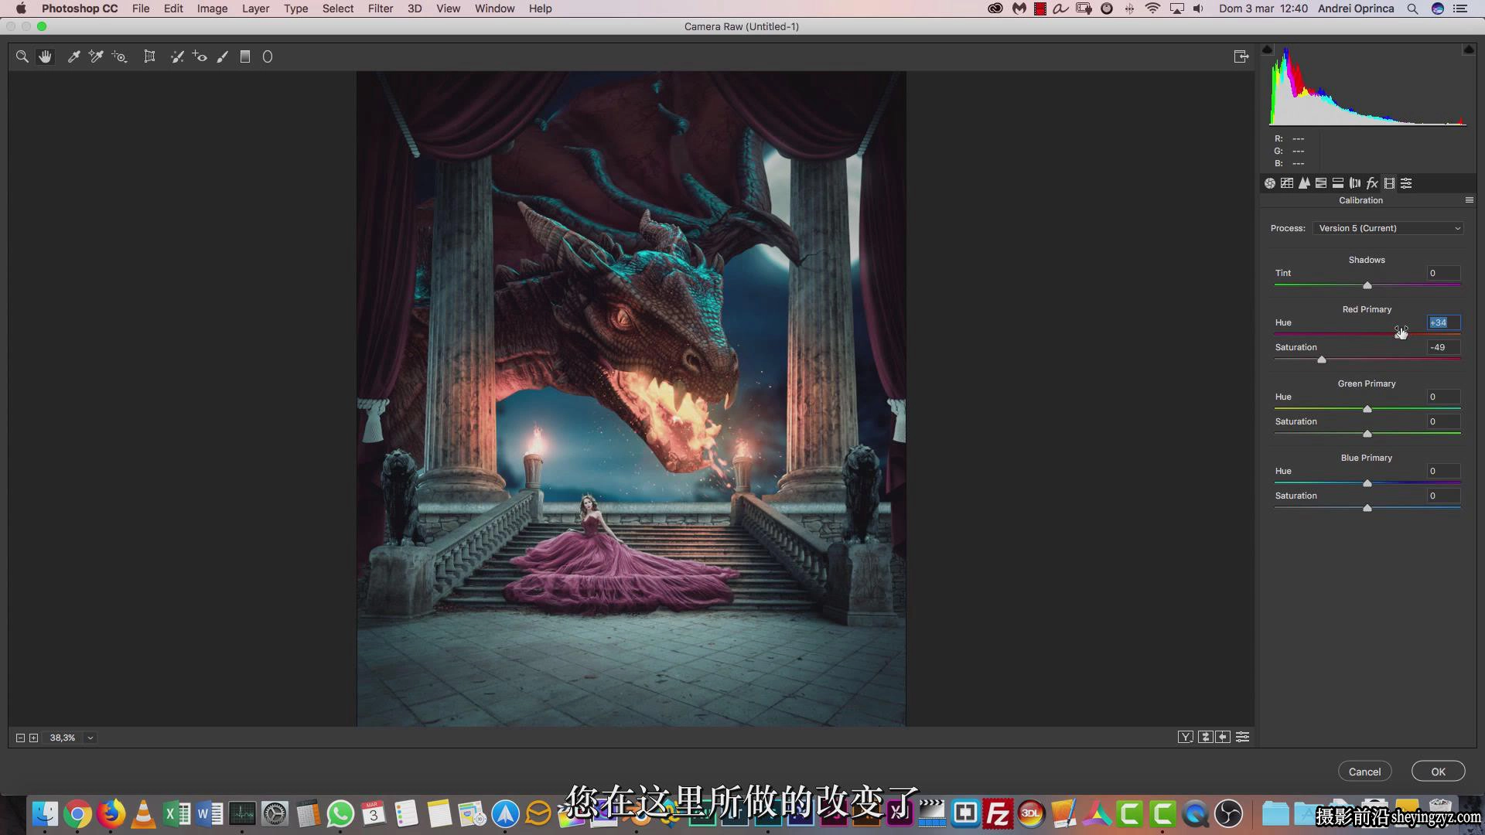Click the dragon image preview

click(x=631, y=399)
